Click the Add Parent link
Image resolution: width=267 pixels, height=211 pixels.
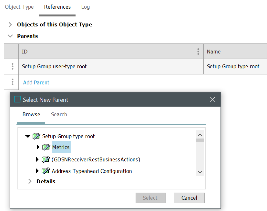click(x=36, y=82)
